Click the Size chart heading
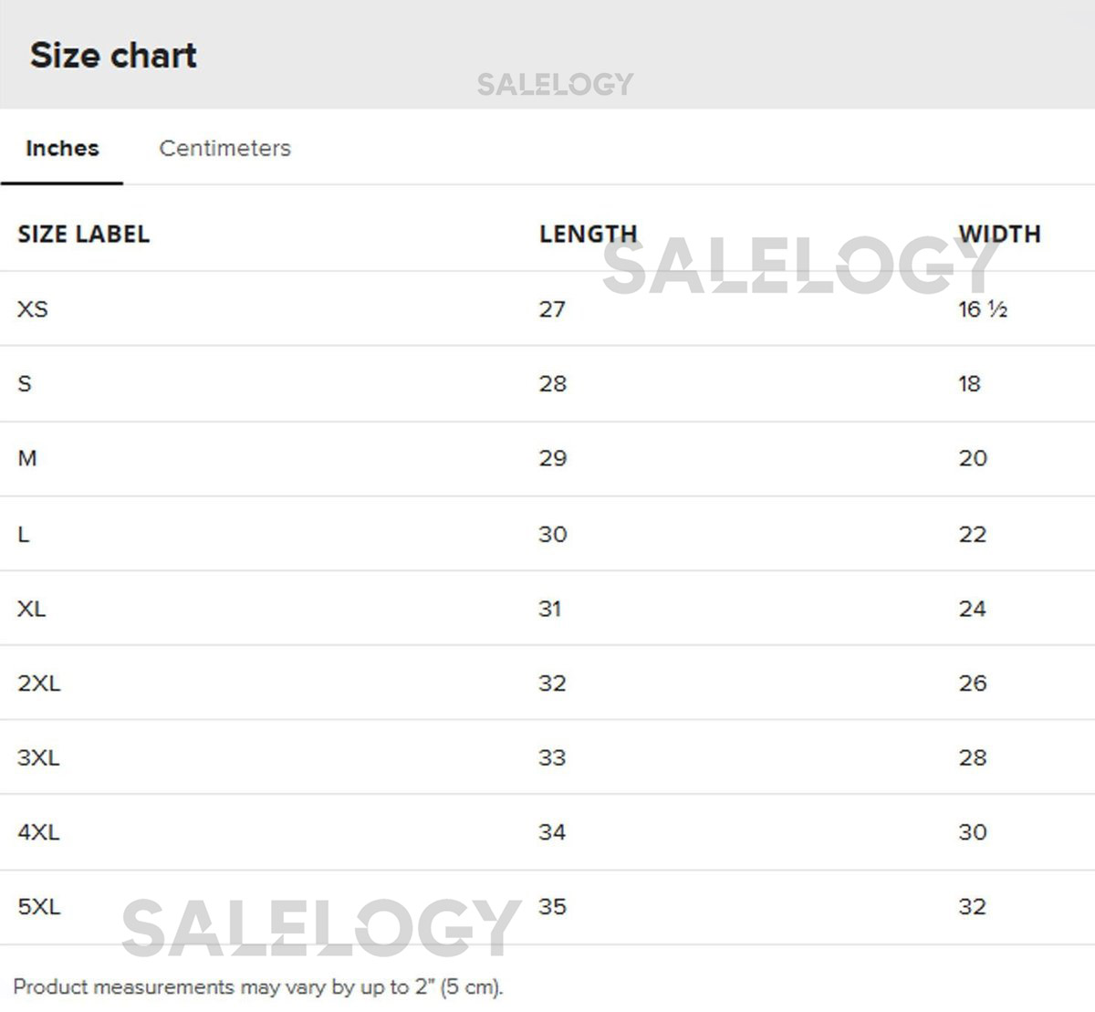The image size is (1095, 1012). point(113,56)
